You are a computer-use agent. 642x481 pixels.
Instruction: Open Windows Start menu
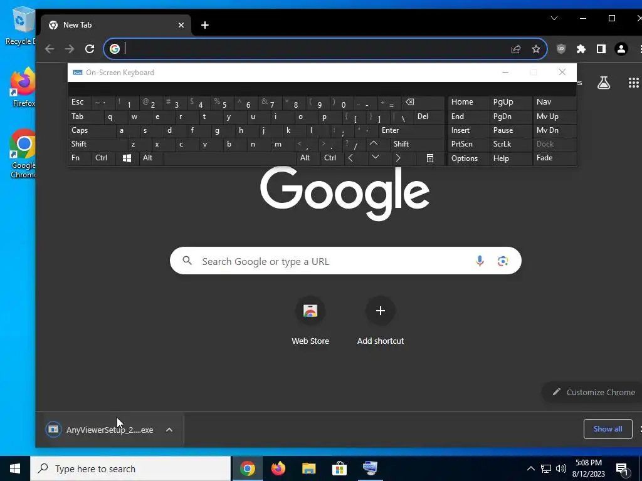15,468
